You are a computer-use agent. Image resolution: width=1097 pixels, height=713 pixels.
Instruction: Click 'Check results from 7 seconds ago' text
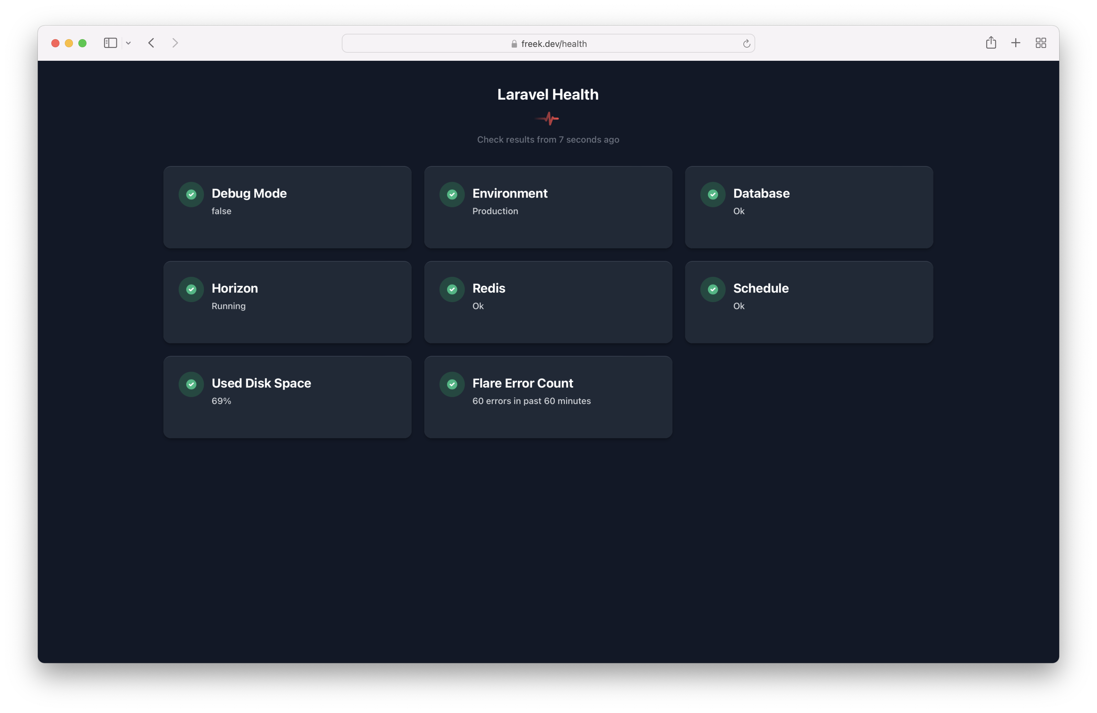(548, 139)
